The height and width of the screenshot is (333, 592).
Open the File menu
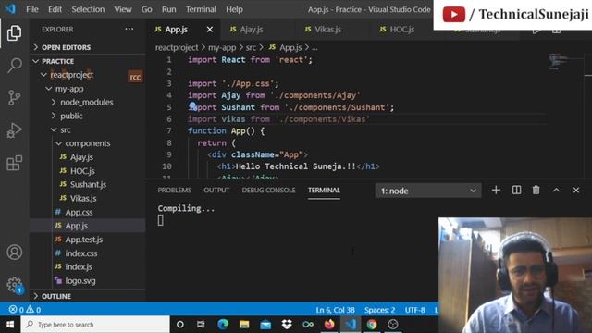[x=32, y=9]
